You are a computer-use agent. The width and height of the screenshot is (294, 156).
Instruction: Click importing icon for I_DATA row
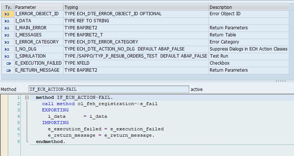point(7,21)
